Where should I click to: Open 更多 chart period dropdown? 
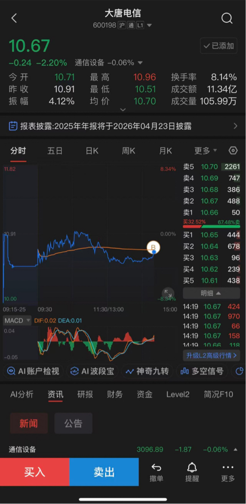click(x=205, y=151)
